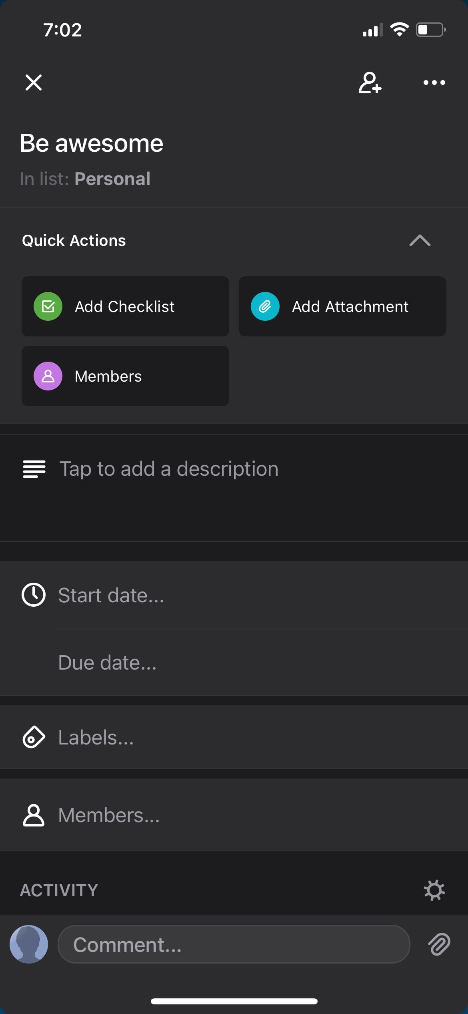Open Activity settings gear
This screenshot has width=468, height=1014.
(x=434, y=890)
